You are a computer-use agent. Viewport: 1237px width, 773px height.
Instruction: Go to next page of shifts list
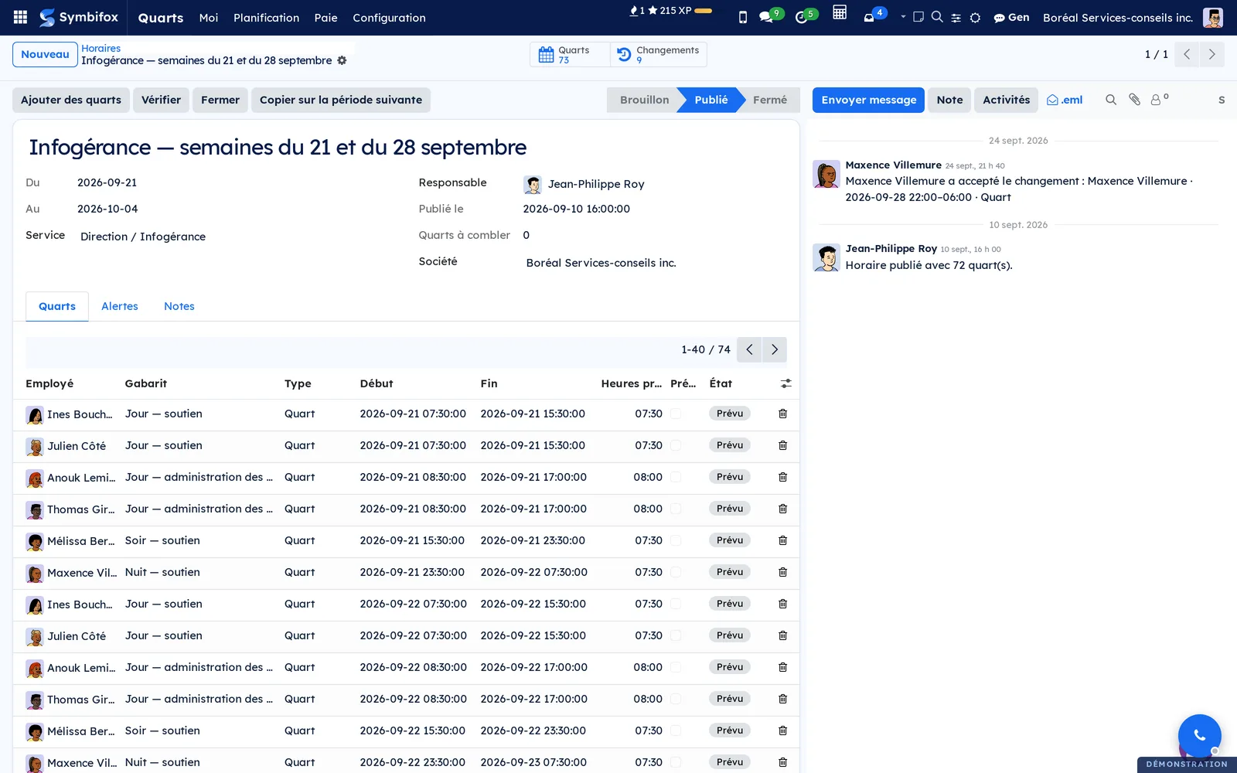(x=775, y=349)
